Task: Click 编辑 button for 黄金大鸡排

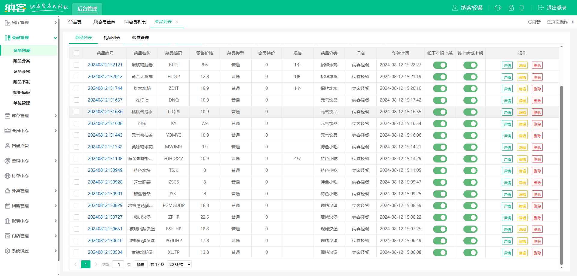Action: pyautogui.click(x=522, y=77)
